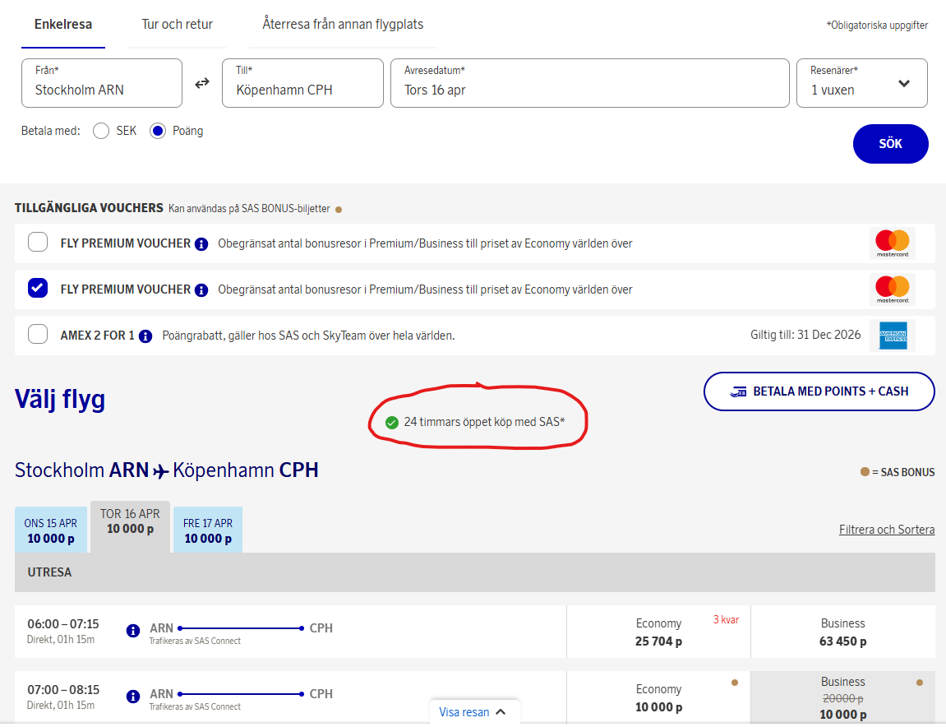Select Tor 16 Apr date tab
The width and height of the screenshot is (946, 727).
coord(131,526)
